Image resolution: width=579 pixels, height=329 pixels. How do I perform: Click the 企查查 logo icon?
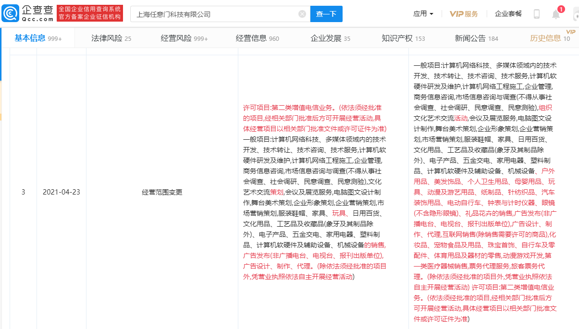click(x=11, y=14)
